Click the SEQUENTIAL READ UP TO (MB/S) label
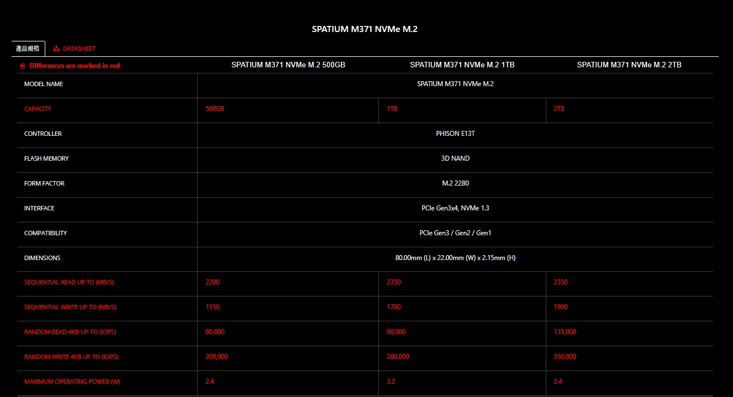 (69, 282)
